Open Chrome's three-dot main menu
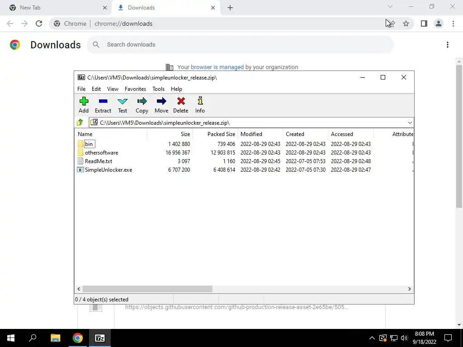 coord(453,23)
